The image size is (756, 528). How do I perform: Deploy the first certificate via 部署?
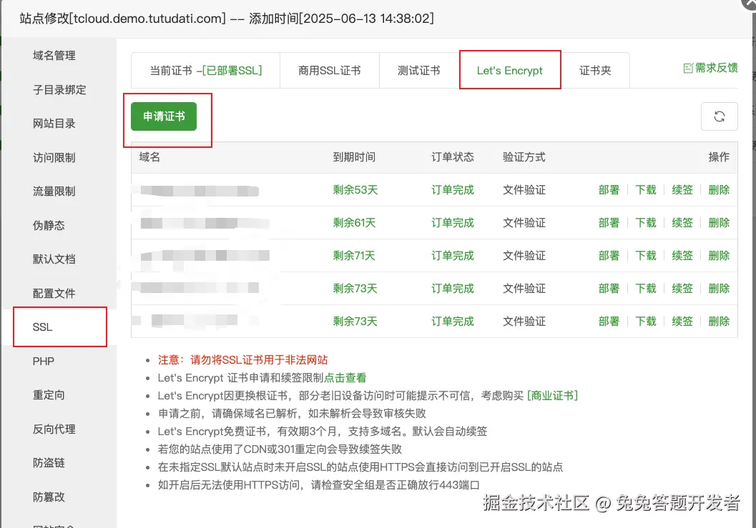(609, 189)
